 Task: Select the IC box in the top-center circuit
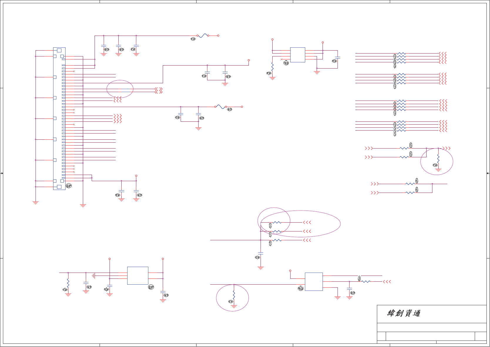point(298,55)
